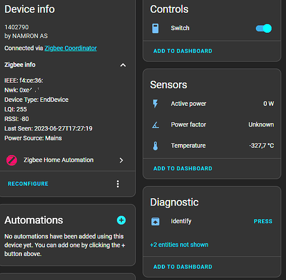286x280 pixels.
Task: Toggle the Switch control off
Action: click(x=264, y=29)
